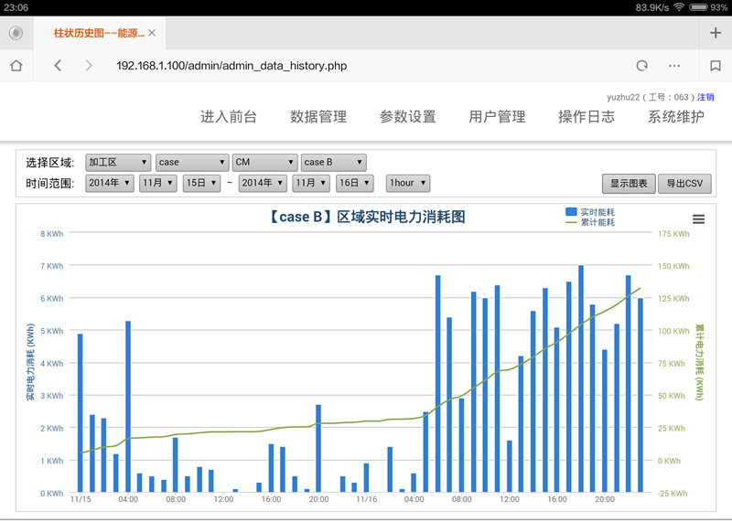The image size is (732, 522).
Task: Click the 注销 logout link
Action: (705, 97)
